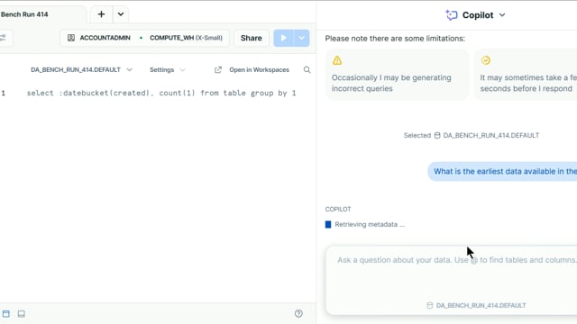Toggle the results panel icon at bottom
The height and width of the screenshot is (324, 577).
tap(22, 314)
